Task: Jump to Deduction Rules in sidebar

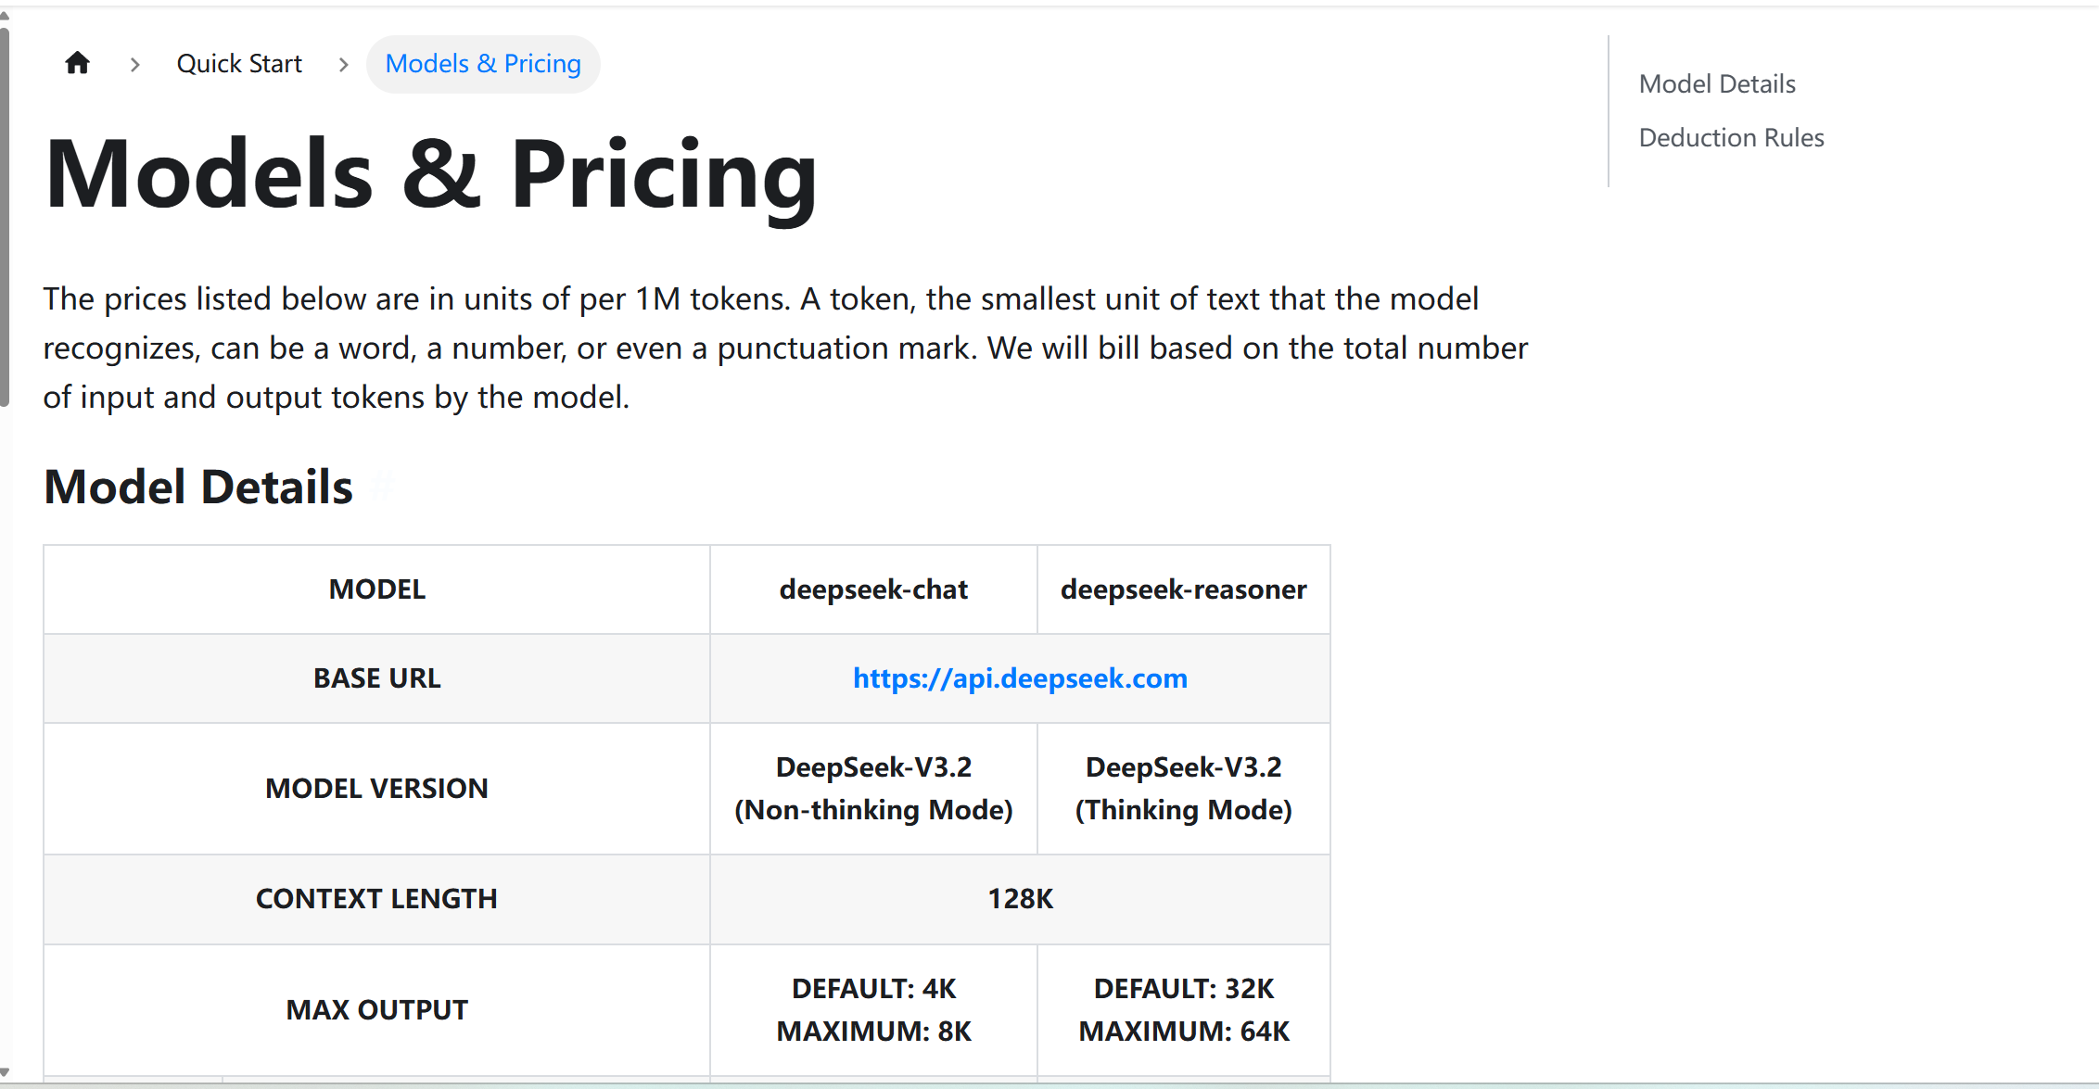Action: tap(1731, 137)
